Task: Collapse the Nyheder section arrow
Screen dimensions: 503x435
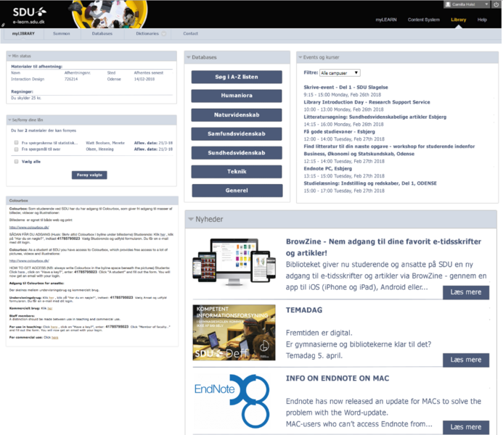Action: (192, 218)
